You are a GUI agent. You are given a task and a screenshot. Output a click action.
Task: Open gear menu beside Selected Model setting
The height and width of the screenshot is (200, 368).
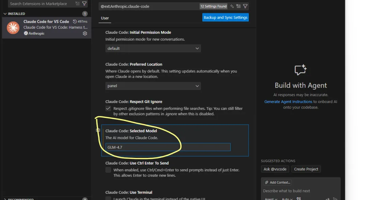(98, 130)
